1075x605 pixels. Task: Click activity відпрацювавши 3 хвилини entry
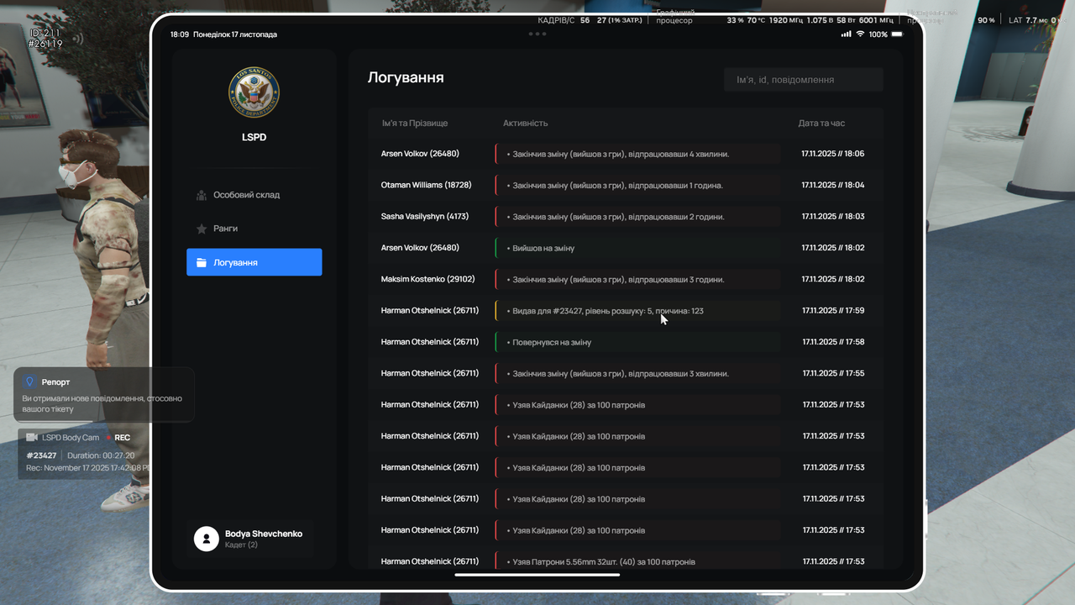coord(637,373)
